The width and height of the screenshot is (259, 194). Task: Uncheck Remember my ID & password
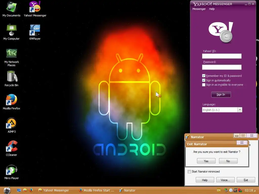click(x=204, y=76)
